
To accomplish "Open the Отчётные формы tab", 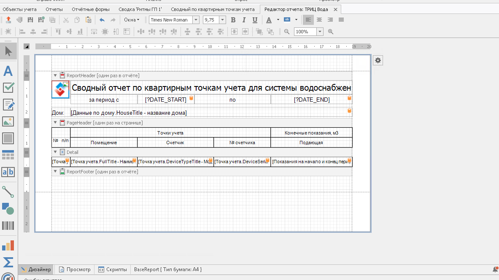I will (x=90, y=9).
